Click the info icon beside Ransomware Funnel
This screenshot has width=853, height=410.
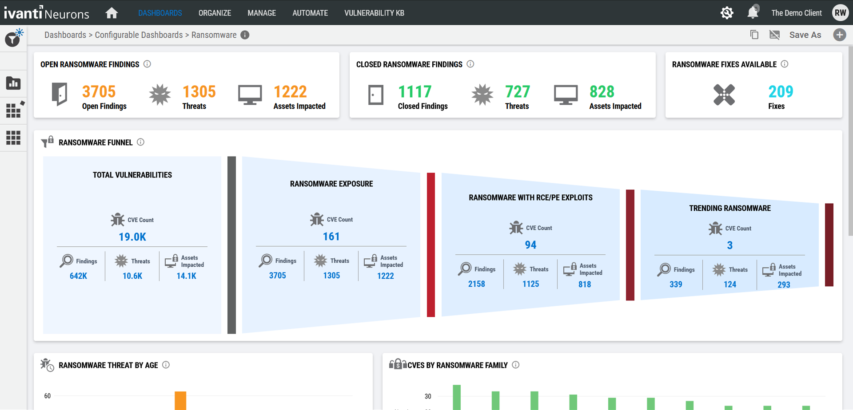(x=141, y=142)
